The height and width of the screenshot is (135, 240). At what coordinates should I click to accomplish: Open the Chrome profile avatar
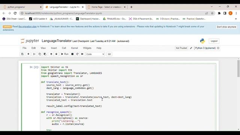pyautogui.click(x=231, y=13)
